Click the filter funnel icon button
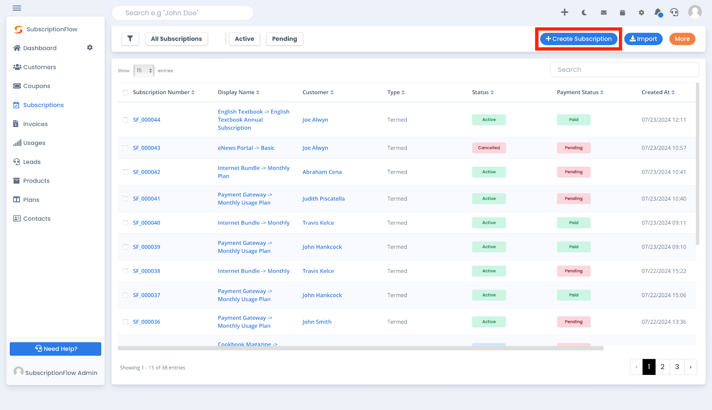Screen dimensions: 712x410 pos(130,39)
